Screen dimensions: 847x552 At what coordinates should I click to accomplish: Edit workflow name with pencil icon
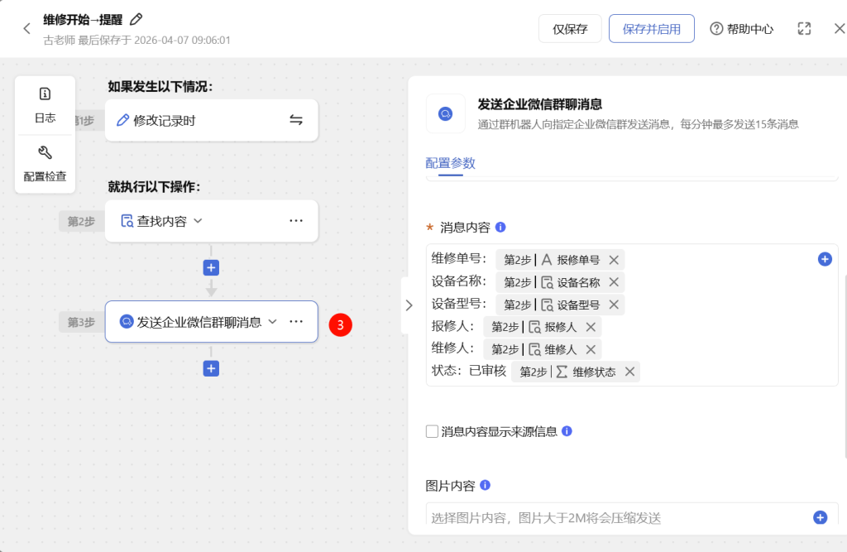[136, 20]
